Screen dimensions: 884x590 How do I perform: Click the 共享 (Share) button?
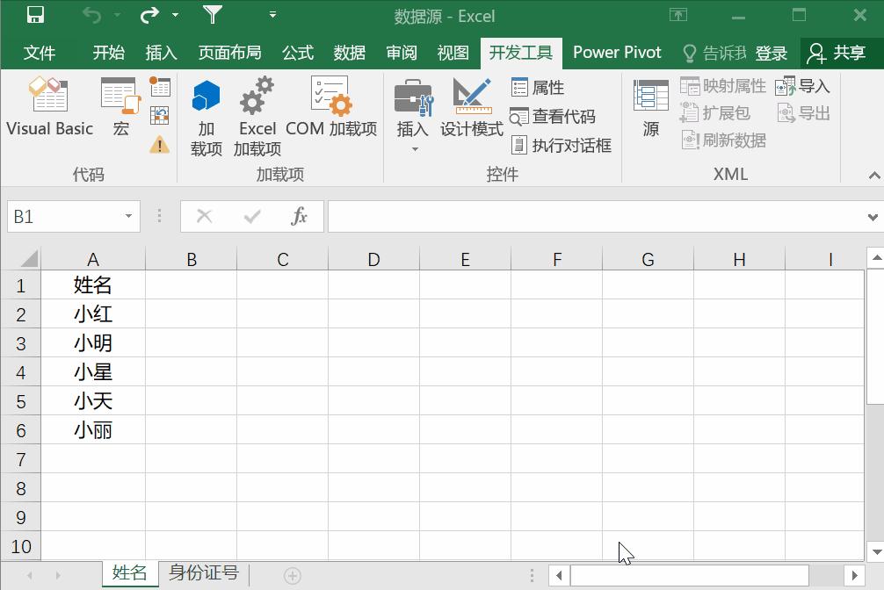click(846, 52)
